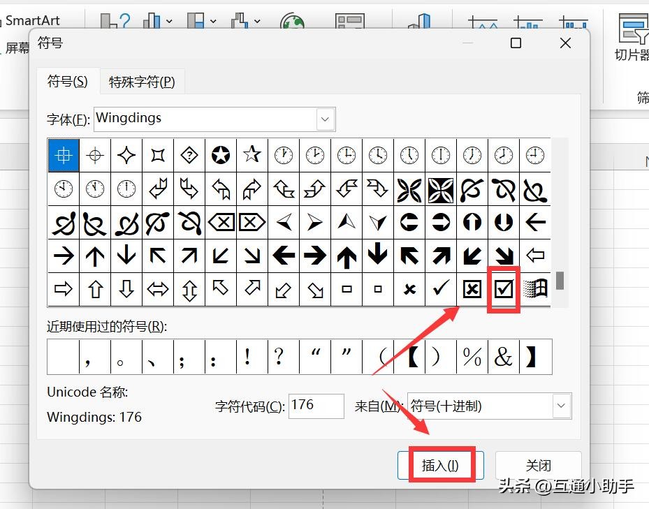Select the outlined left-right double arrow
Viewport: 649px width, 509px height.
(x=158, y=289)
